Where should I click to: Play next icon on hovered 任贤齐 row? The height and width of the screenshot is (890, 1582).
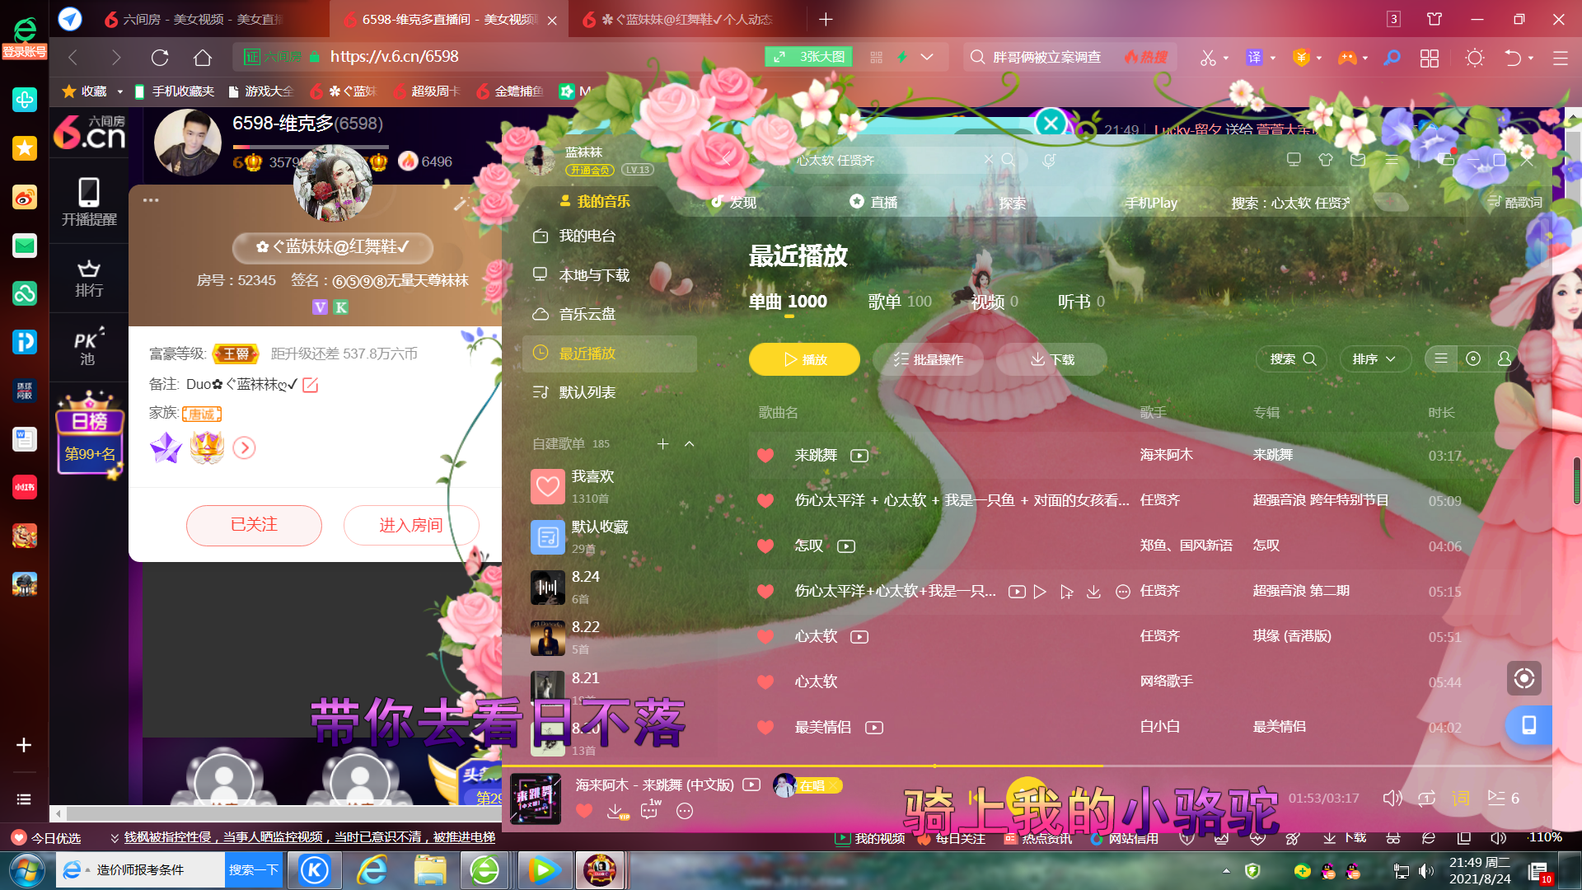[1066, 592]
